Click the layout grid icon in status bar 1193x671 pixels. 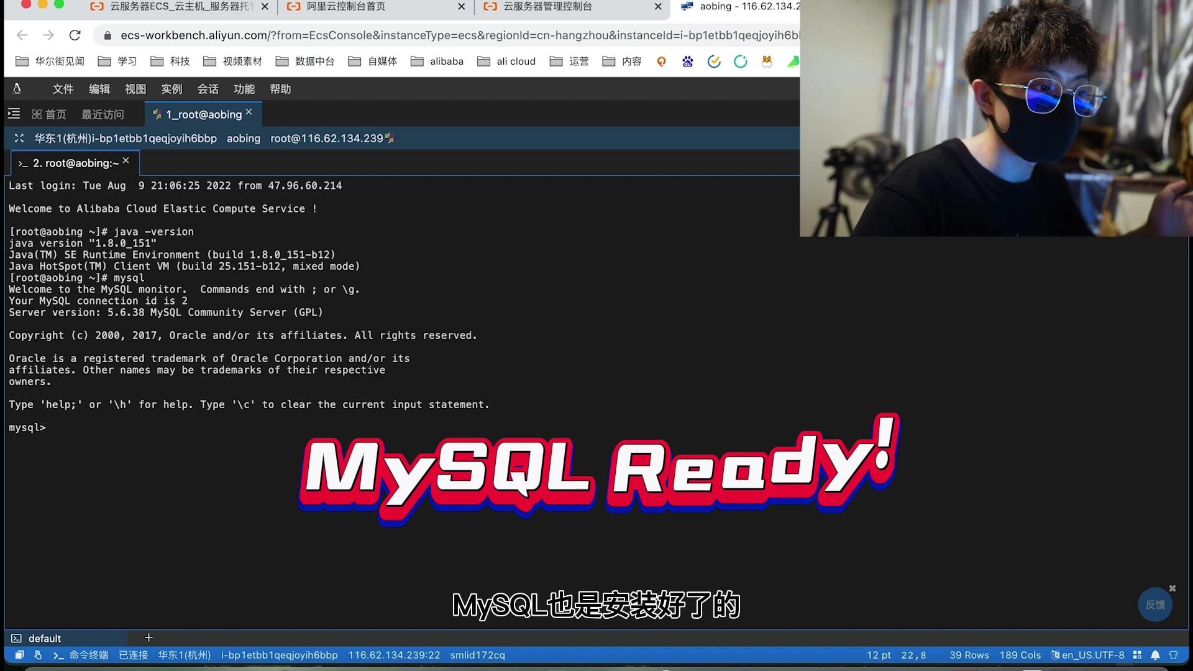pyautogui.click(x=1137, y=655)
